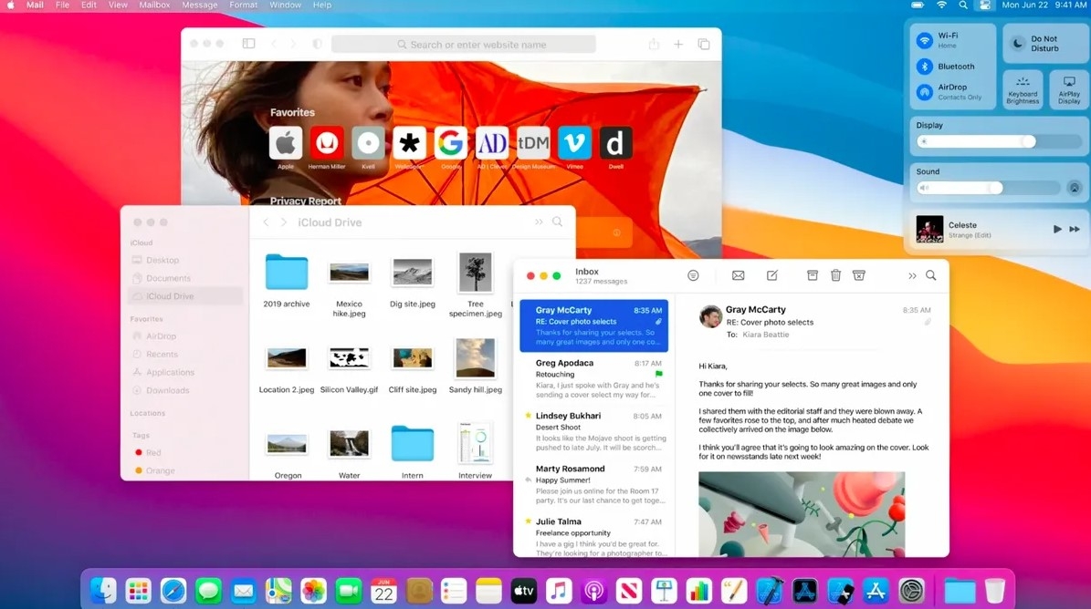Open the Mailbox menu
Viewport: 1091px width, 609px height.
coord(153,5)
